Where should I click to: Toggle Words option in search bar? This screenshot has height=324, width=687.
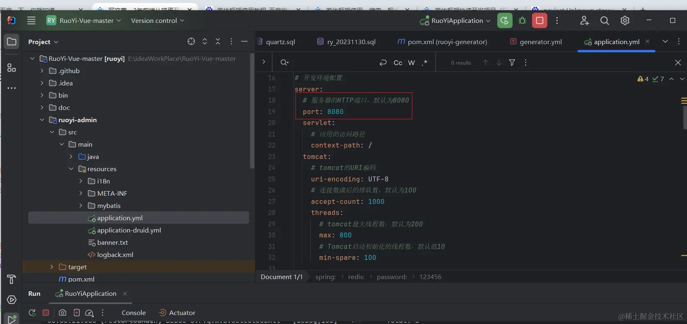pyautogui.click(x=412, y=63)
